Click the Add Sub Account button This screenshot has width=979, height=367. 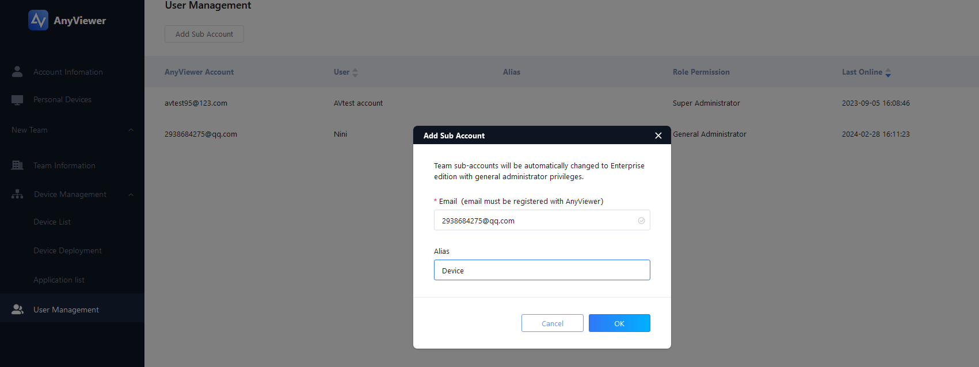pyautogui.click(x=204, y=34)
